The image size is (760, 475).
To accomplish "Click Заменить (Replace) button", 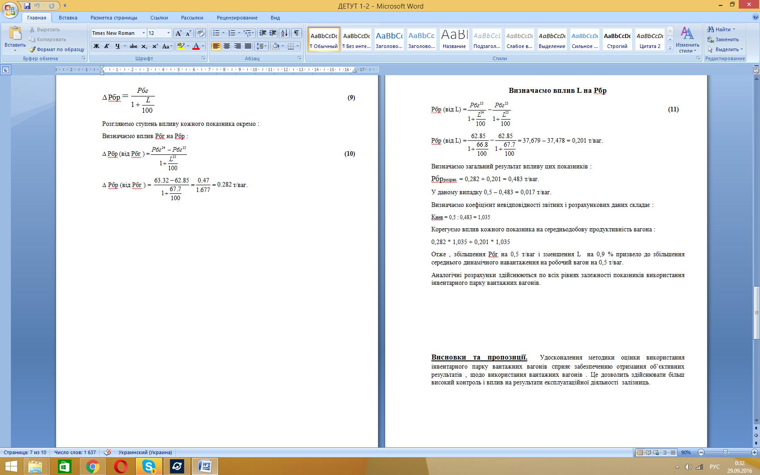I will pyautogui.click(x=723, y=39).
